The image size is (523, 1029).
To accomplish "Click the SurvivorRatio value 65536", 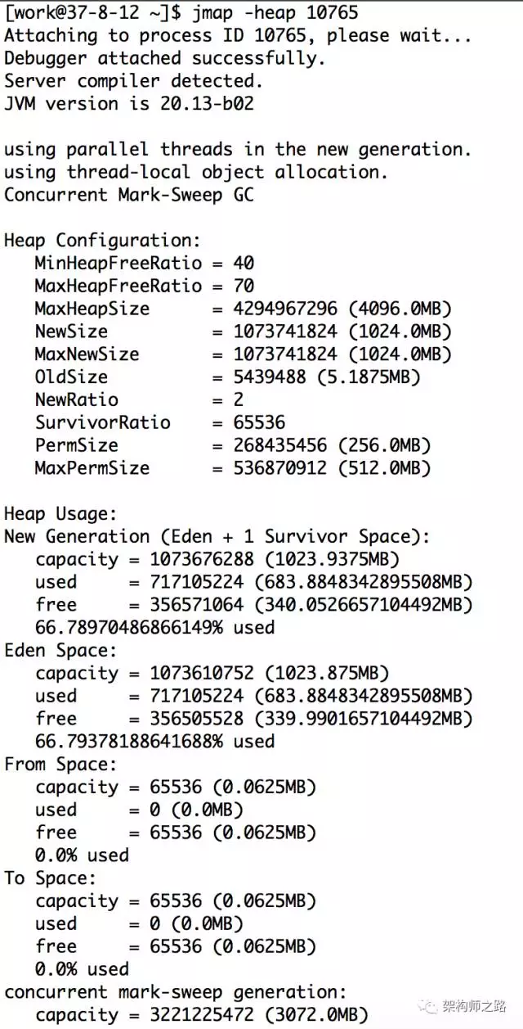I will tap(257, 422).
